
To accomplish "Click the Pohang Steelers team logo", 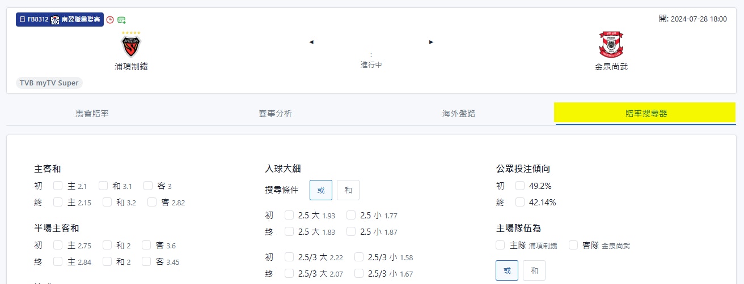I will (131, 45).
